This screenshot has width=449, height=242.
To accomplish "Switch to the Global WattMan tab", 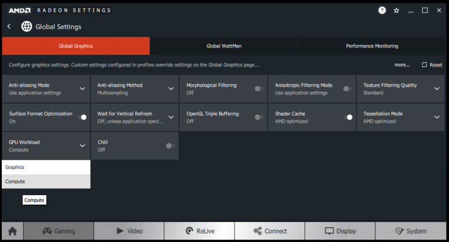I will [224, 46].
